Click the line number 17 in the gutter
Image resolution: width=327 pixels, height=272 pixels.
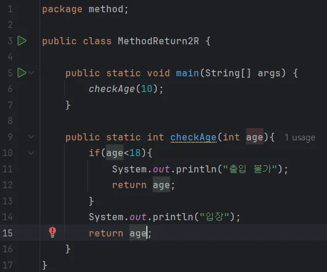(x=8, y=265)
